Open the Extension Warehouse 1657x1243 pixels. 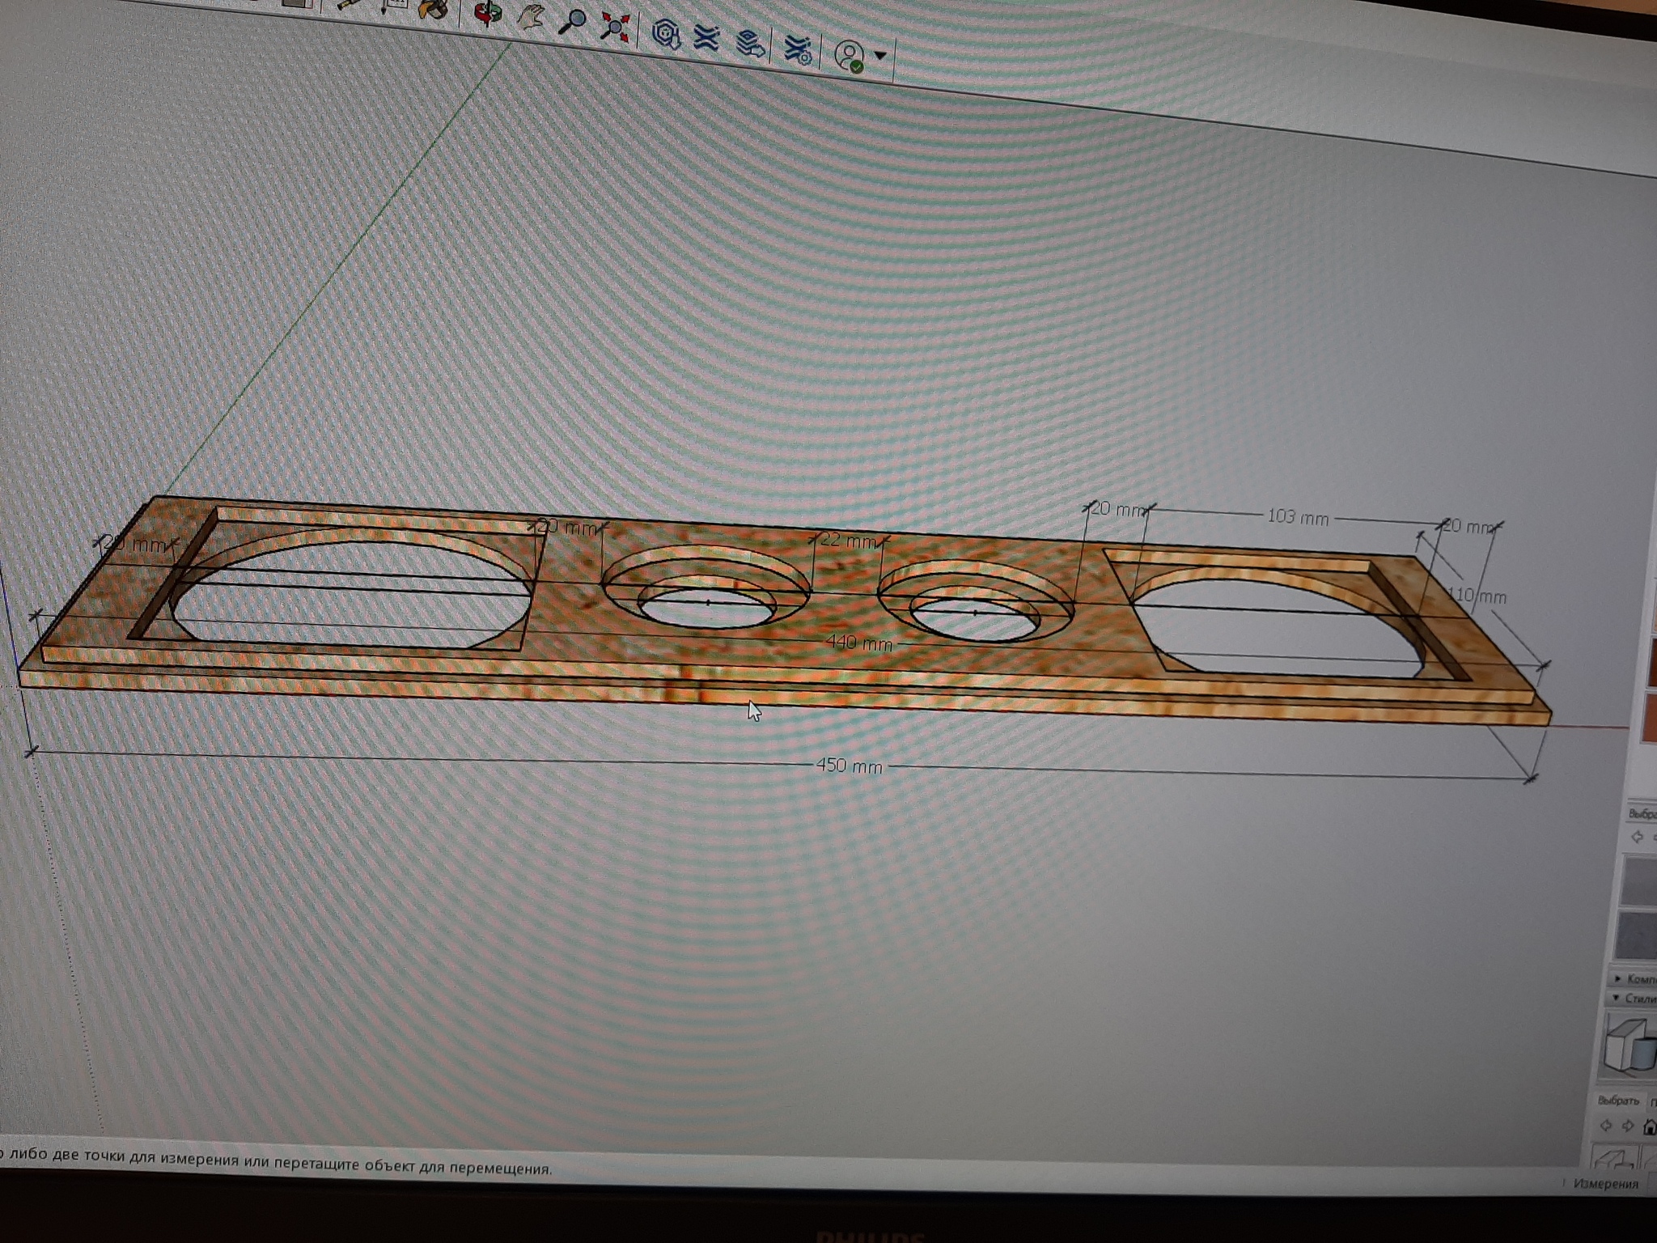click(x=707, y=38)
